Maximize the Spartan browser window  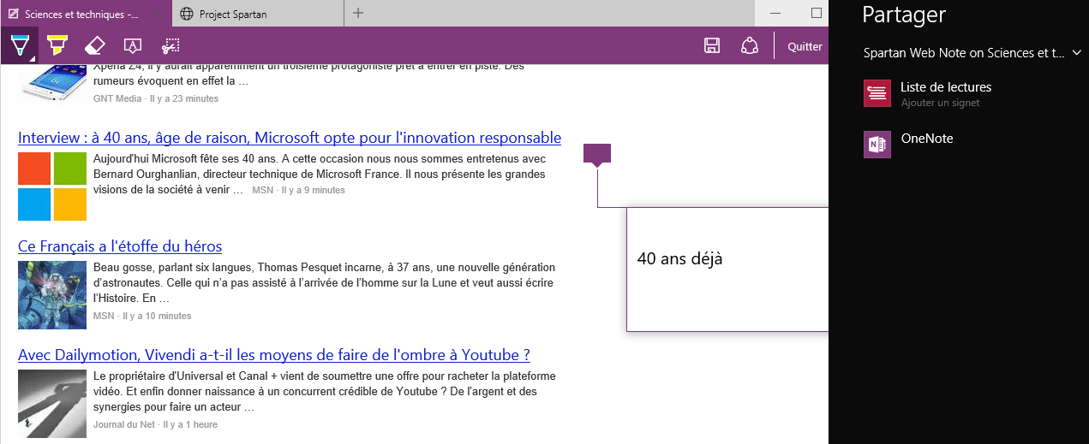point(816,13)
